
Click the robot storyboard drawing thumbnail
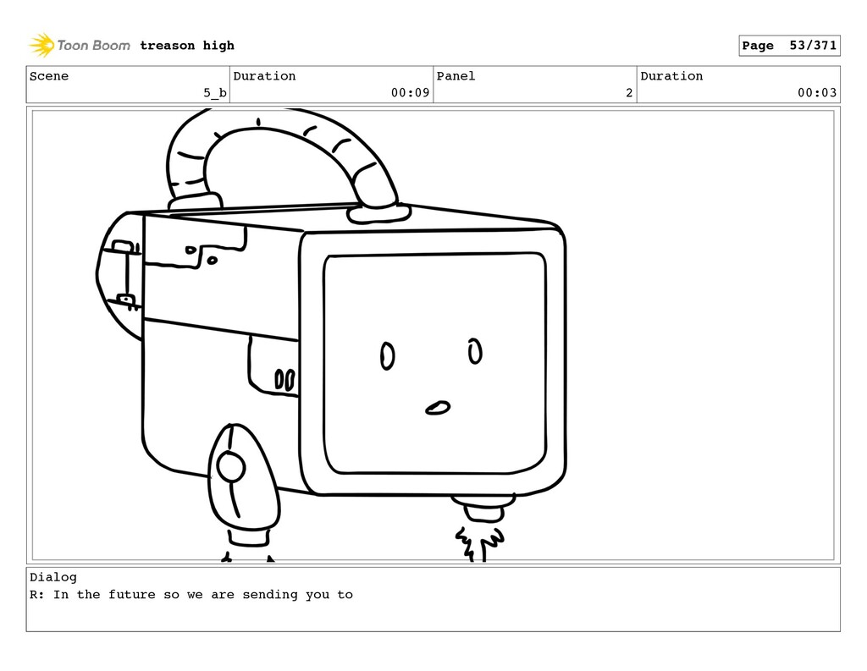point(433,335)
